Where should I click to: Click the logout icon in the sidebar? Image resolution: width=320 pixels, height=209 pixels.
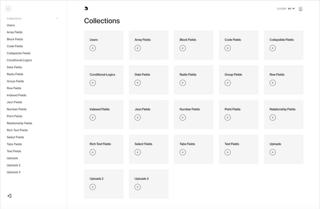pyautogui.click(x=9, y=196)
